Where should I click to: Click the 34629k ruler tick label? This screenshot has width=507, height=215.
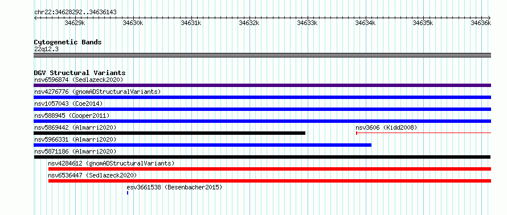(x=75, y=23)
